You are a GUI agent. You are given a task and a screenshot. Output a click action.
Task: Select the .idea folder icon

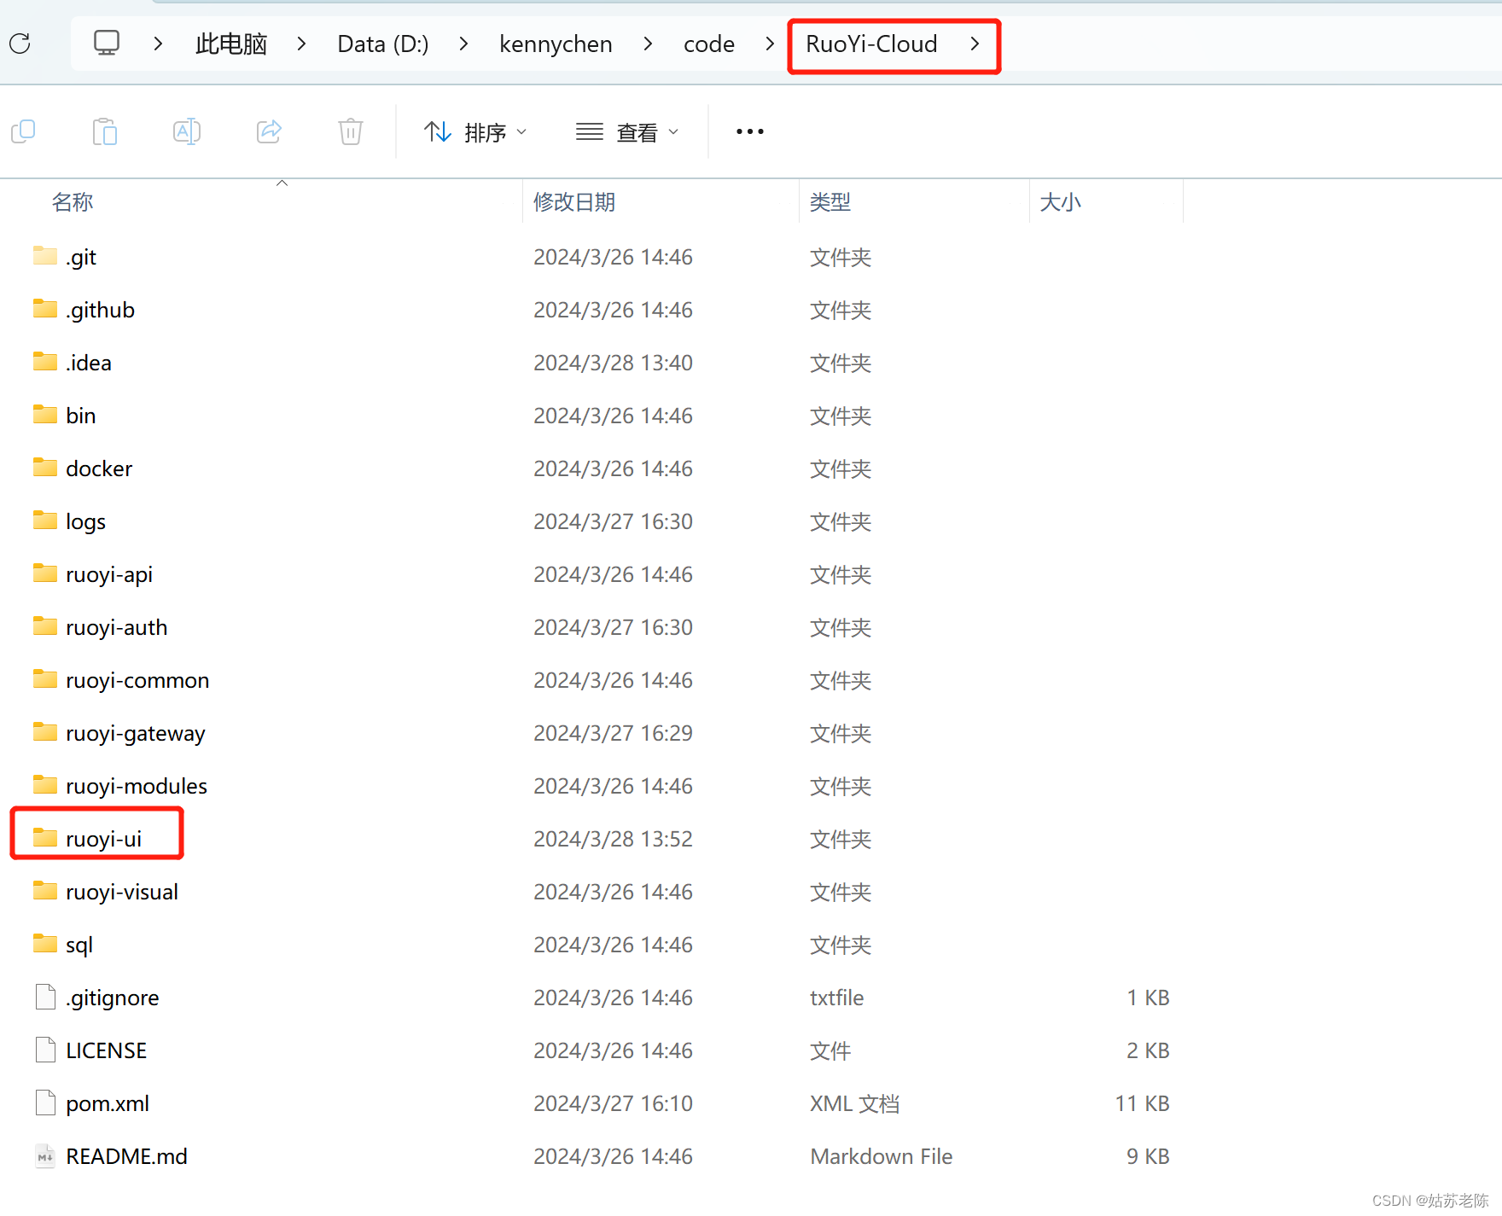pyautogui.click(x=45, y=362)
